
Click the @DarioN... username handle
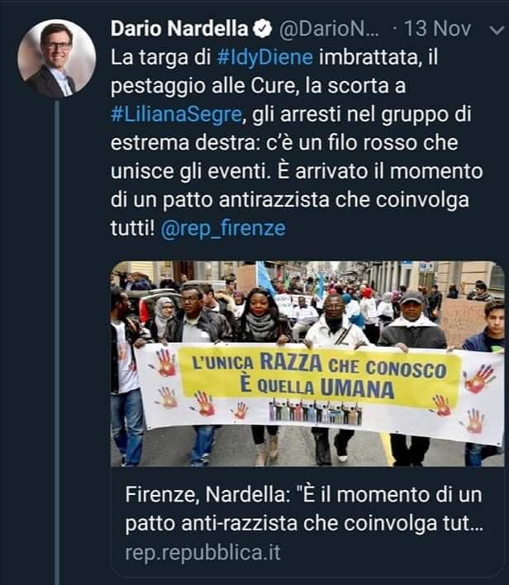(x=329, y=29)
